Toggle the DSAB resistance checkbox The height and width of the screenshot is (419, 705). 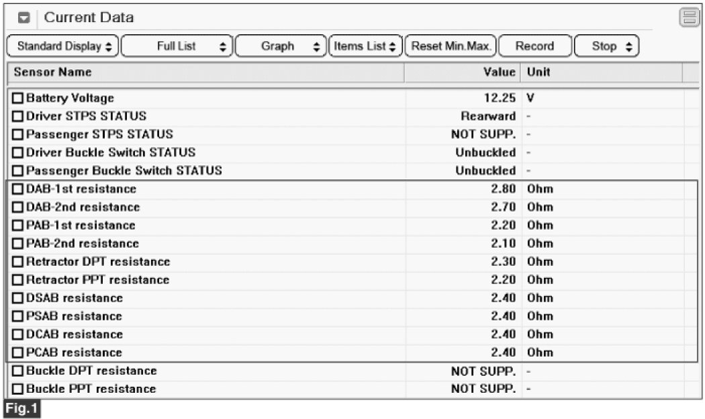[x=17, y=298]
